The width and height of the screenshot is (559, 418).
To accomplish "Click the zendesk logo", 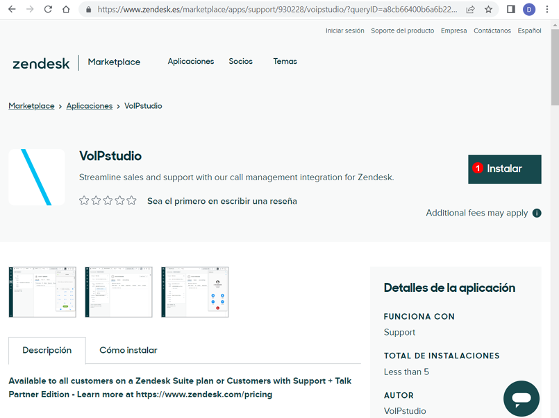I will point(41,64).
